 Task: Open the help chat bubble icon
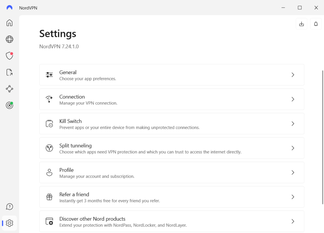[9, 206]
